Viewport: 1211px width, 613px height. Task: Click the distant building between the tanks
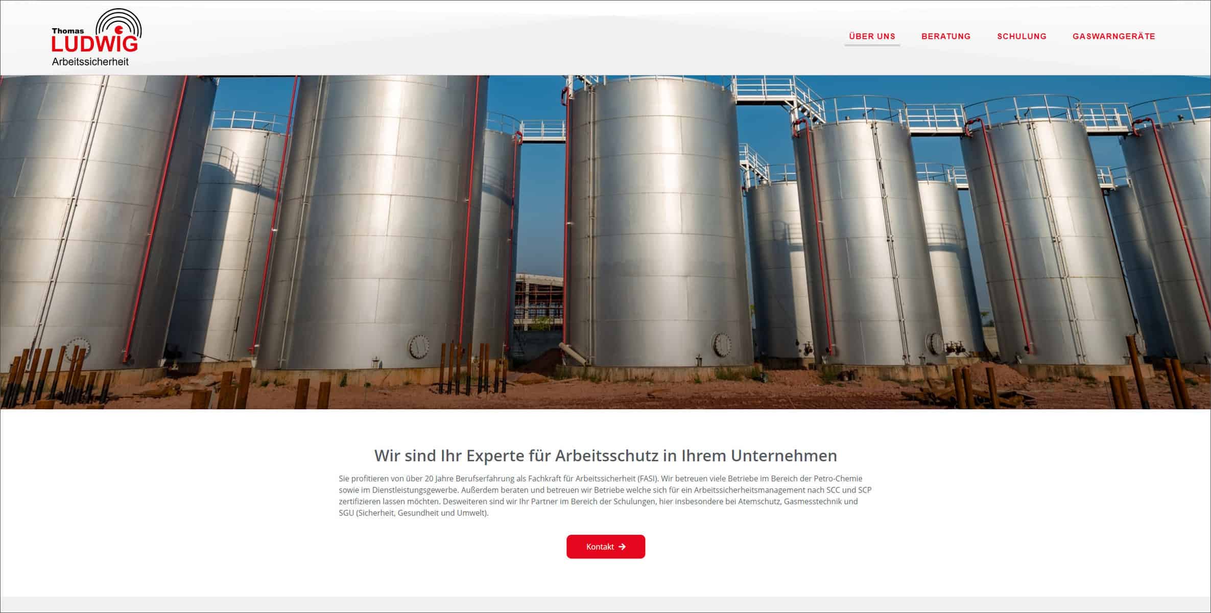point(538,299)
